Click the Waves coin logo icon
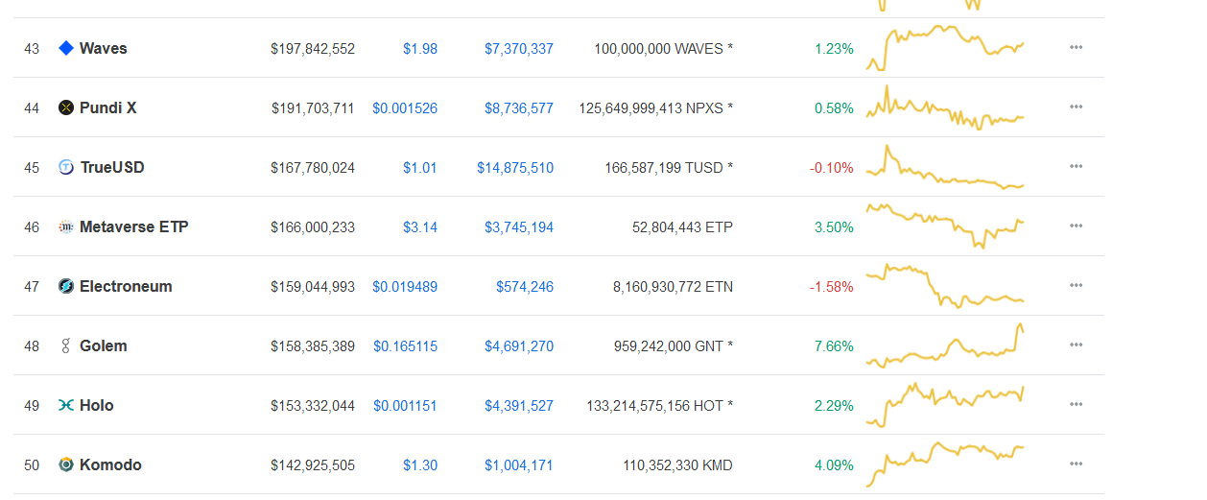This screenshot has width=1207, height=500. tap(66, 48)
